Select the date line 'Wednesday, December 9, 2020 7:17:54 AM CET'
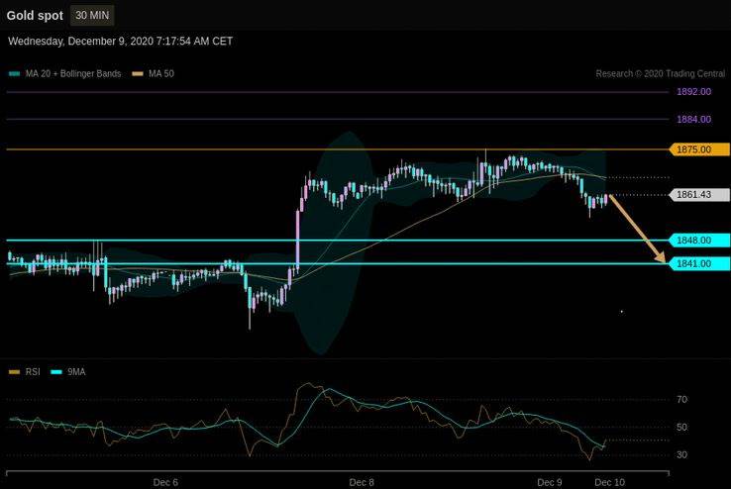The image size is (731, 489). (120, 42)
